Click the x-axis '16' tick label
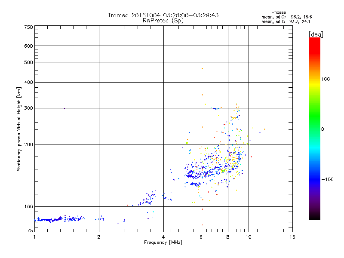This screenshot has height=258, width=344. pos(292,237)
